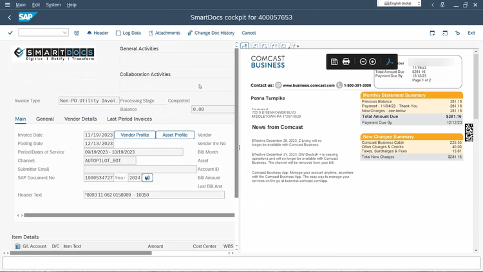Open the hamburger menu in the SAP title bar

pos(7,5)
